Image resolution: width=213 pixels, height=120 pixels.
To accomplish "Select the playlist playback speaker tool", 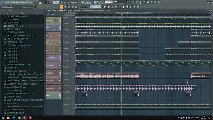I will (x=71, y=10).
